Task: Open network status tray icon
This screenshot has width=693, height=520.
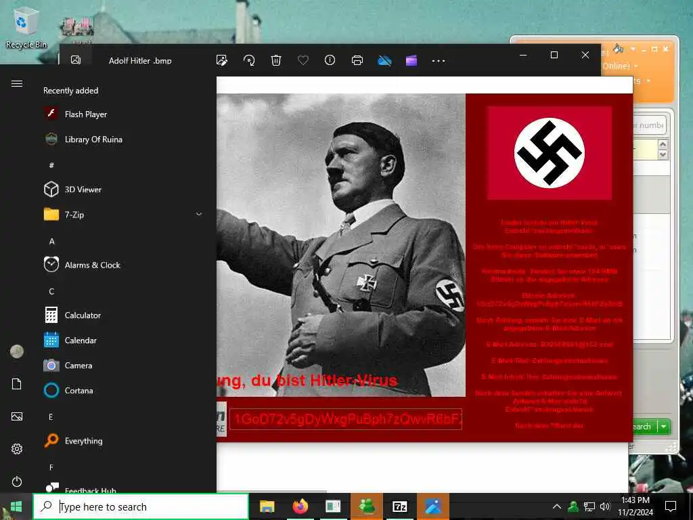Action: pos(589,506)
